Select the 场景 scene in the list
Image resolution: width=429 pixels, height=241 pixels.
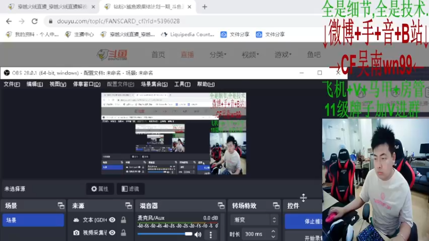coord(33,220)
